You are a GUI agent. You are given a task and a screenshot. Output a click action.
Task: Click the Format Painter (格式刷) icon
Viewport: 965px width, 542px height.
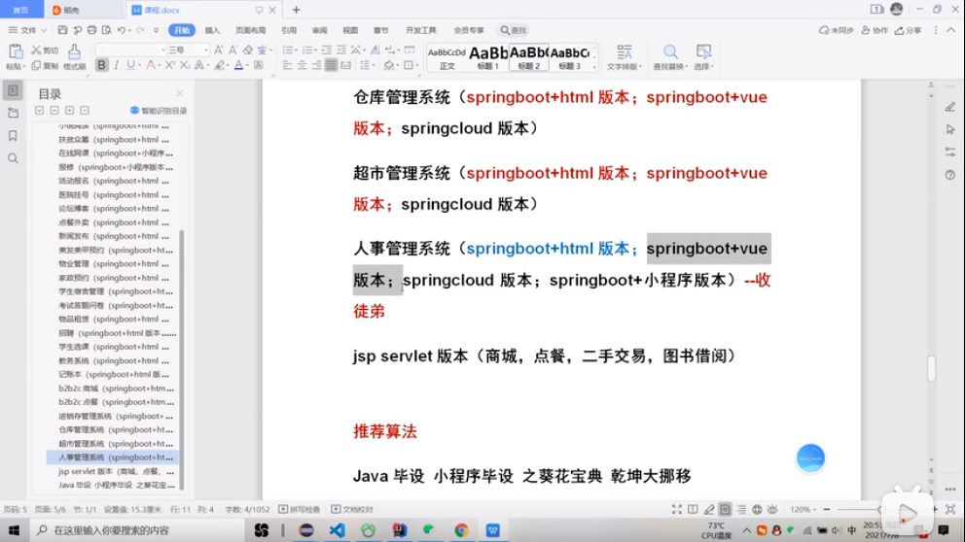coord(74,51)
